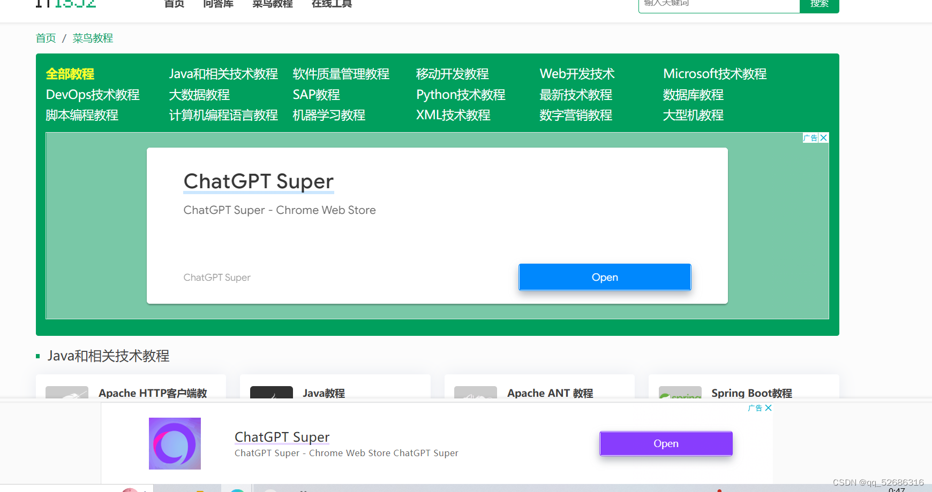Click ChatGPT Super title in bottom ad
Screen dimensions: 932x492
(282, 437)
